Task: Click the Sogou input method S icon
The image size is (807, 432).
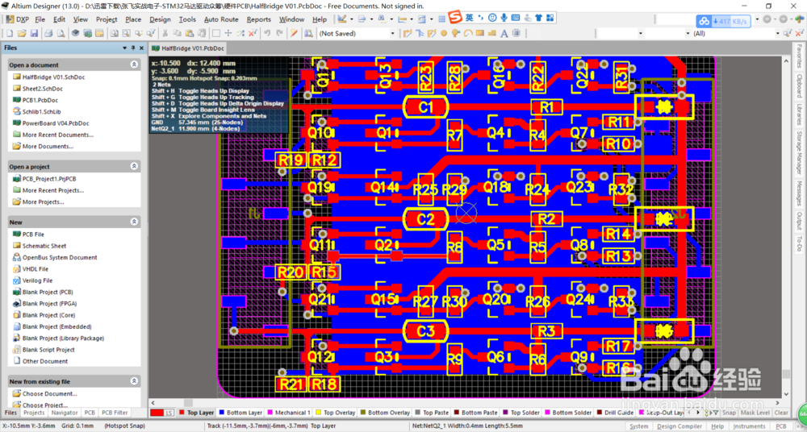Action: (x=455, y=17)
